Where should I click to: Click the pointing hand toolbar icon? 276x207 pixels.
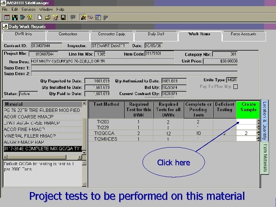click(x=90, y=17)
